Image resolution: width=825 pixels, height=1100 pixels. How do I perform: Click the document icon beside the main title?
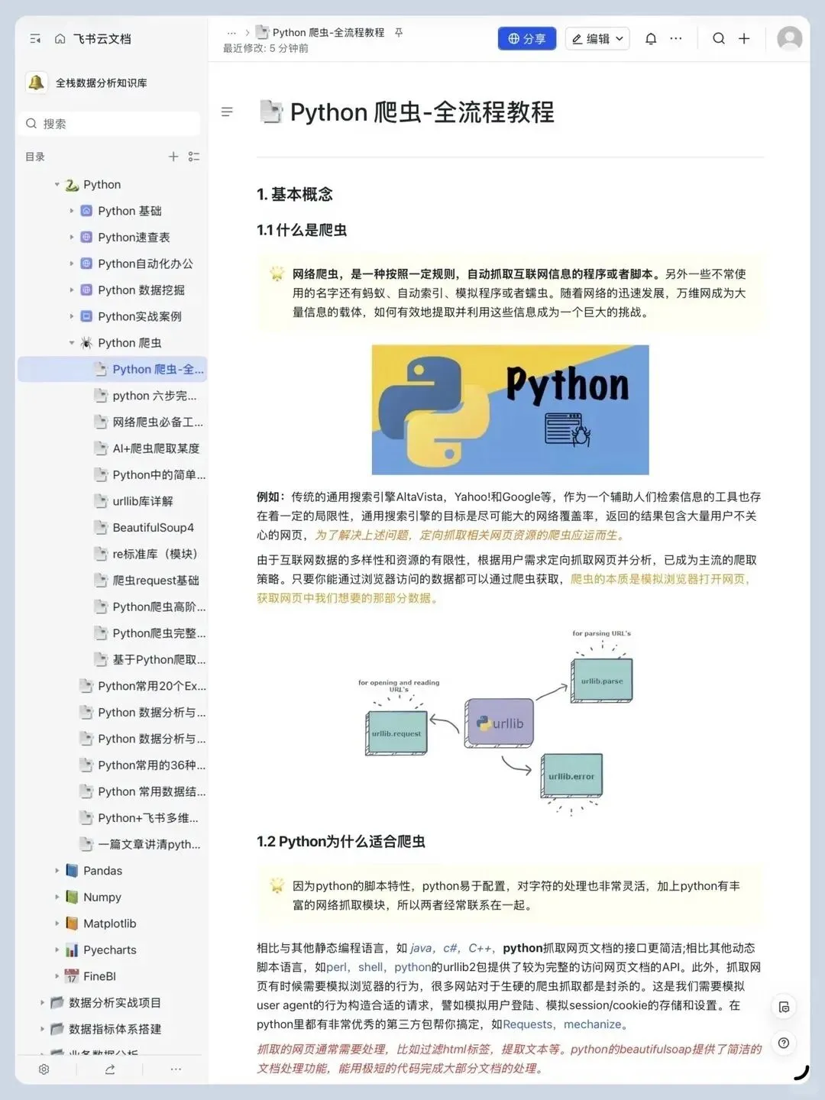click(270, 112)
